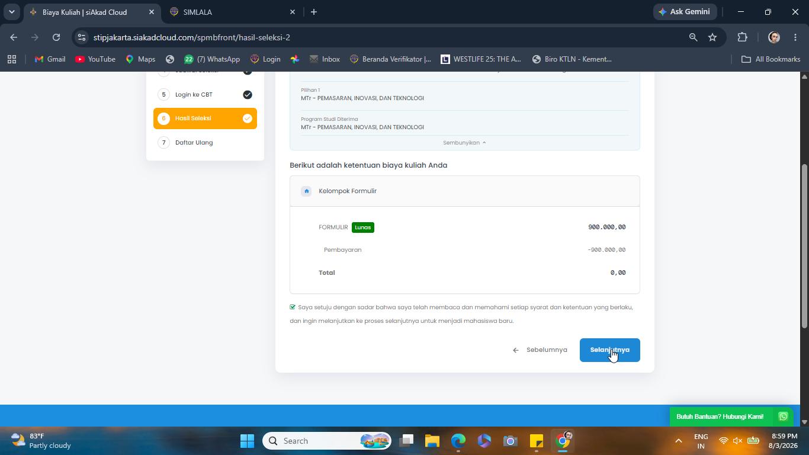Open File Explorer from the taskbar
809x455 pixels.
(x=432, y=441)
